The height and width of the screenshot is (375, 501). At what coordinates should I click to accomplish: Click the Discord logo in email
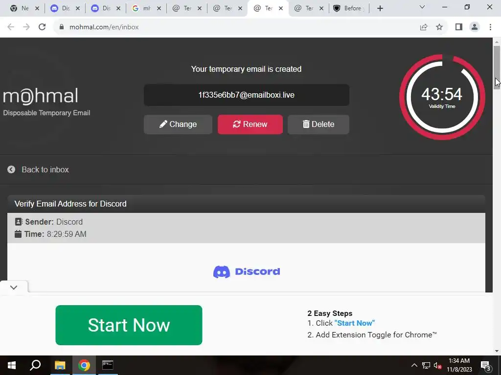point(247,271)
